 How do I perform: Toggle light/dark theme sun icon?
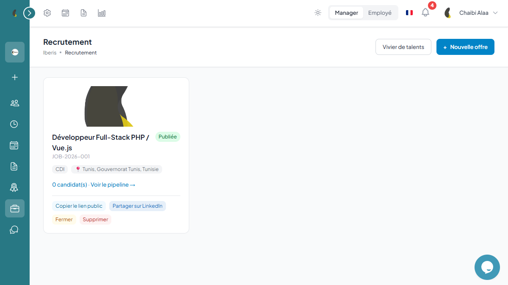(x=318, y=13)
